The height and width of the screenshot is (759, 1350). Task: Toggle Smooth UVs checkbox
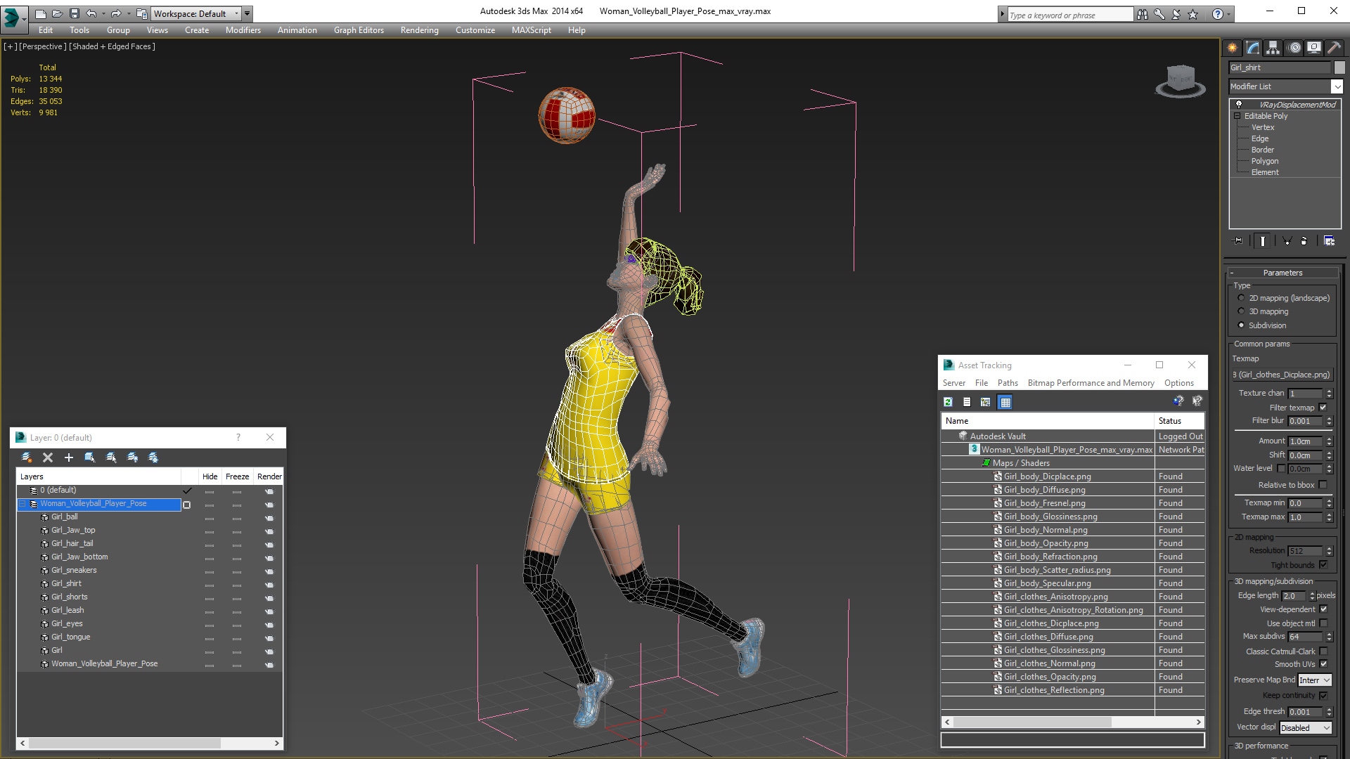1323,664
